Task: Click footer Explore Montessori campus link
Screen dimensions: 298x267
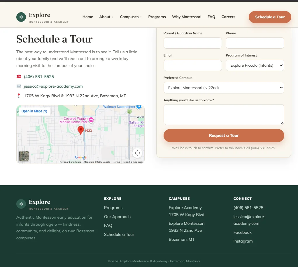Action: pos(187,227)
